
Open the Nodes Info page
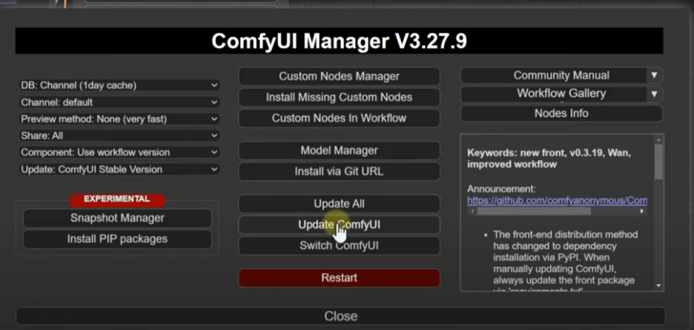click(x=561, y=113)
